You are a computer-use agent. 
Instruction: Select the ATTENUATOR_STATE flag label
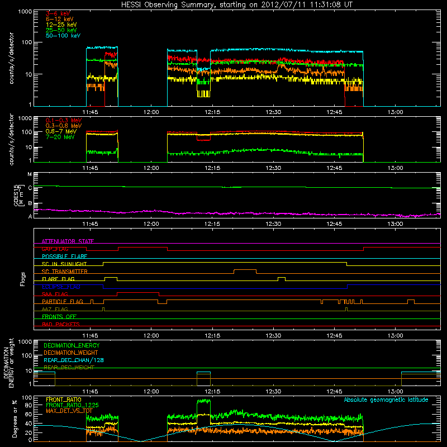click(x=68, y=241)
